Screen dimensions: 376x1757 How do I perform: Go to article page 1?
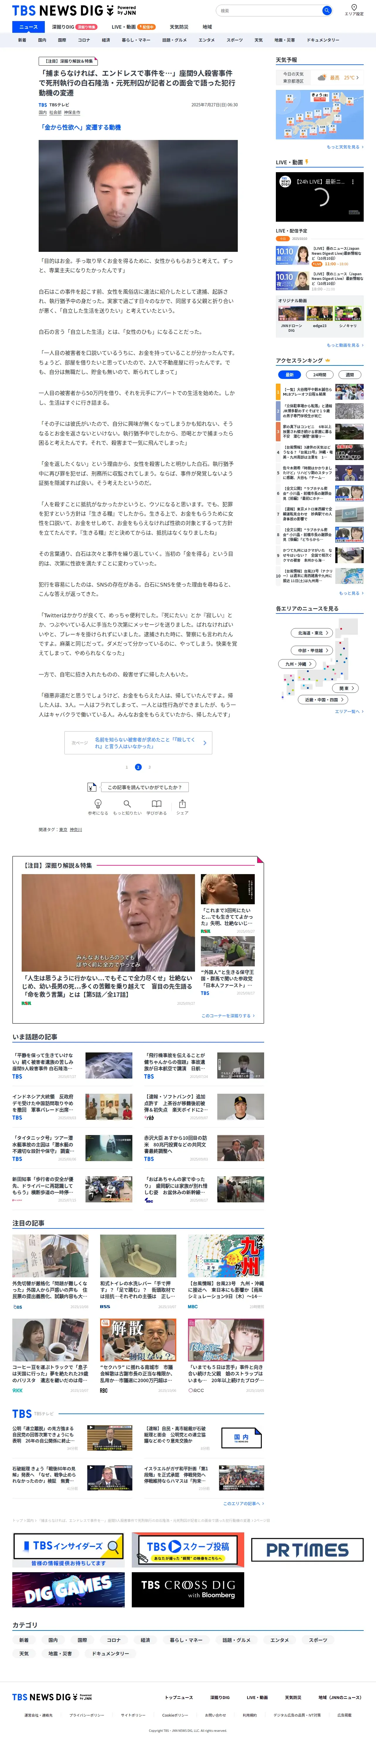[x=126, y=767]
